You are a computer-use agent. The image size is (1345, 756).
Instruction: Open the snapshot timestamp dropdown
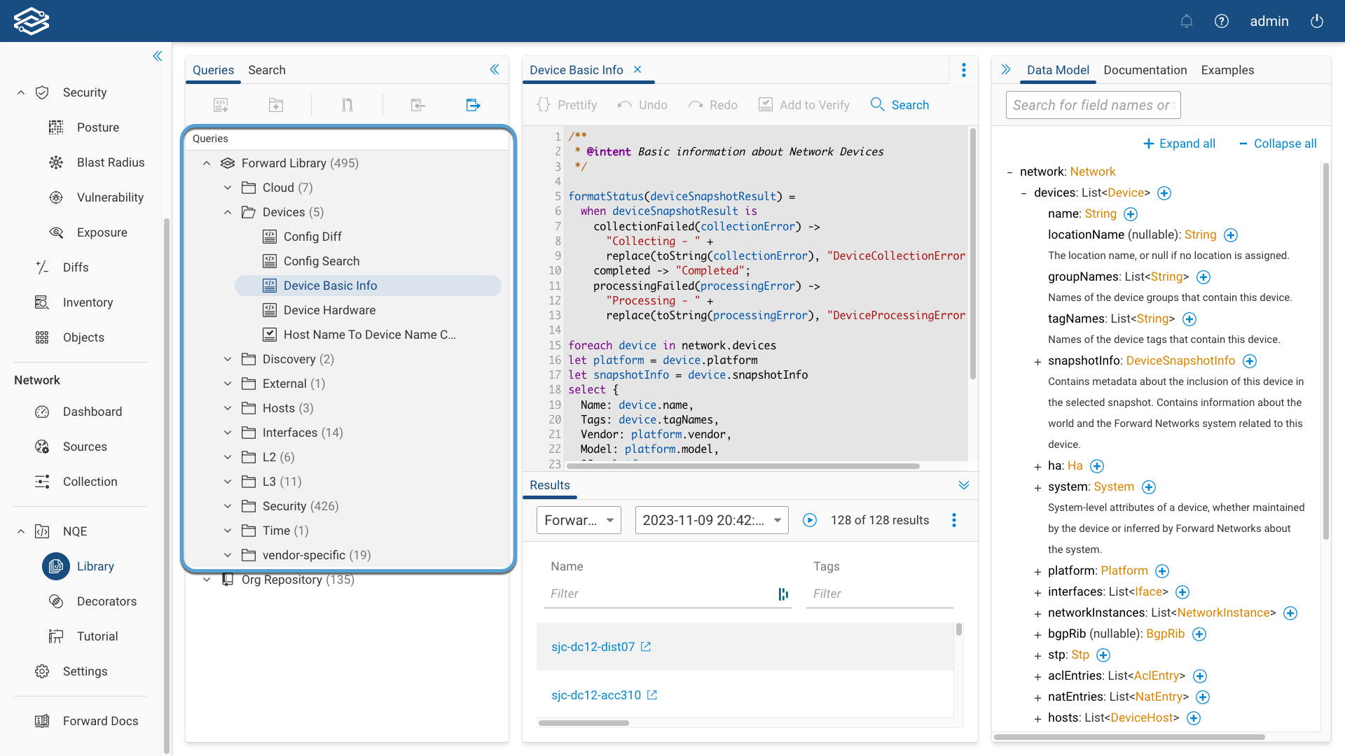[x=711, y=520]
